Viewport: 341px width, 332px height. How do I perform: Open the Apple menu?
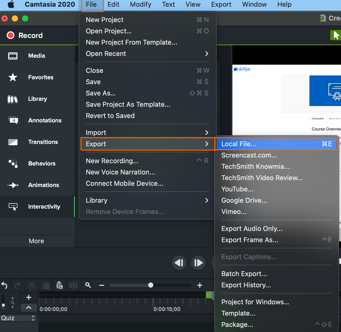coord(11,4)
